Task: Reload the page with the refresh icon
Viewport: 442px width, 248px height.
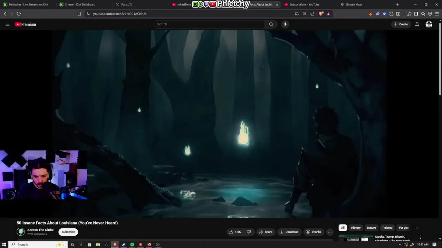Action: coord(19,14)
